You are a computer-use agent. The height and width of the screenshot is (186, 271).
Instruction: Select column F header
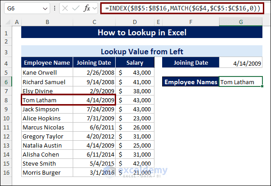[191, 22]
